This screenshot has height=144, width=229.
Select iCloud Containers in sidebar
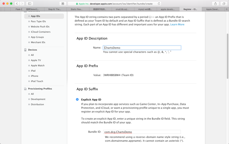pyautogui.click(x=41, y=32)
